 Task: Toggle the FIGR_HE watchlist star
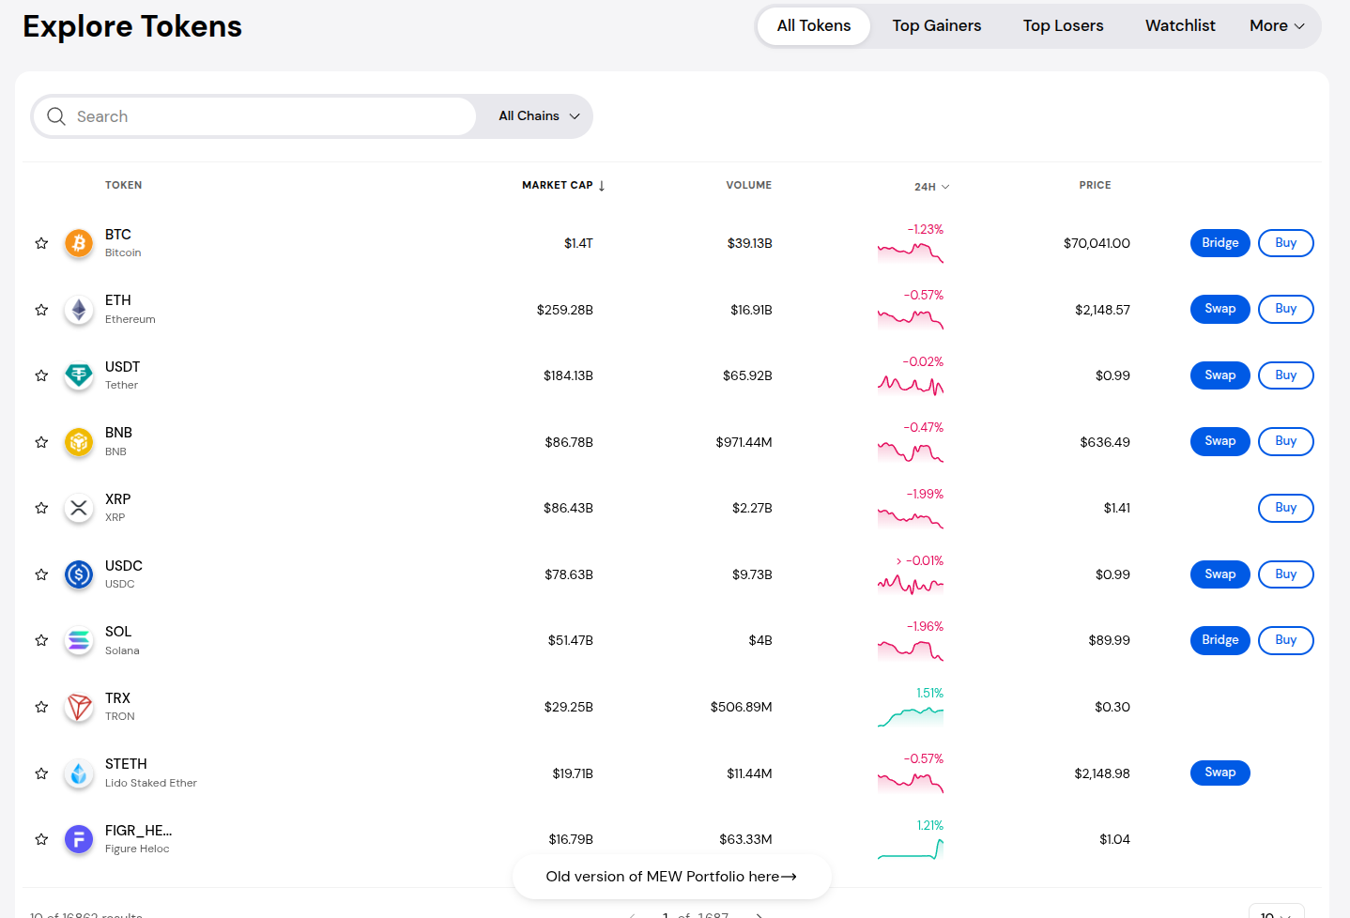[x=41, y=839]
